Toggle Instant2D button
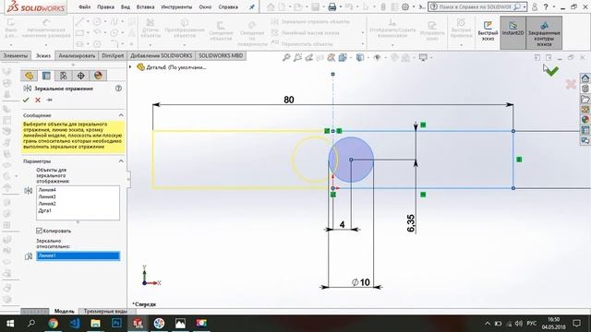This screenshot has width=591, height=332. 513,33
